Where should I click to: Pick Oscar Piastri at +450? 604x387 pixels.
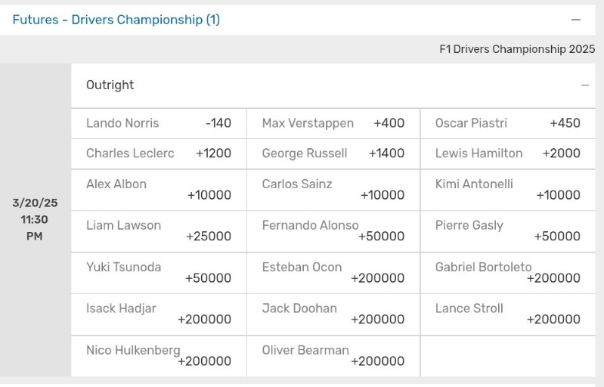(x=508, y=123)
